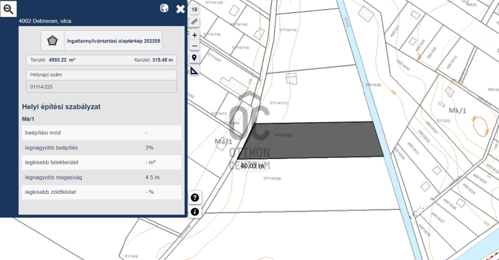Click the pentagon parcel layer icon
Image resolution: width=499 pixels, height=260 pixels.
52,41
